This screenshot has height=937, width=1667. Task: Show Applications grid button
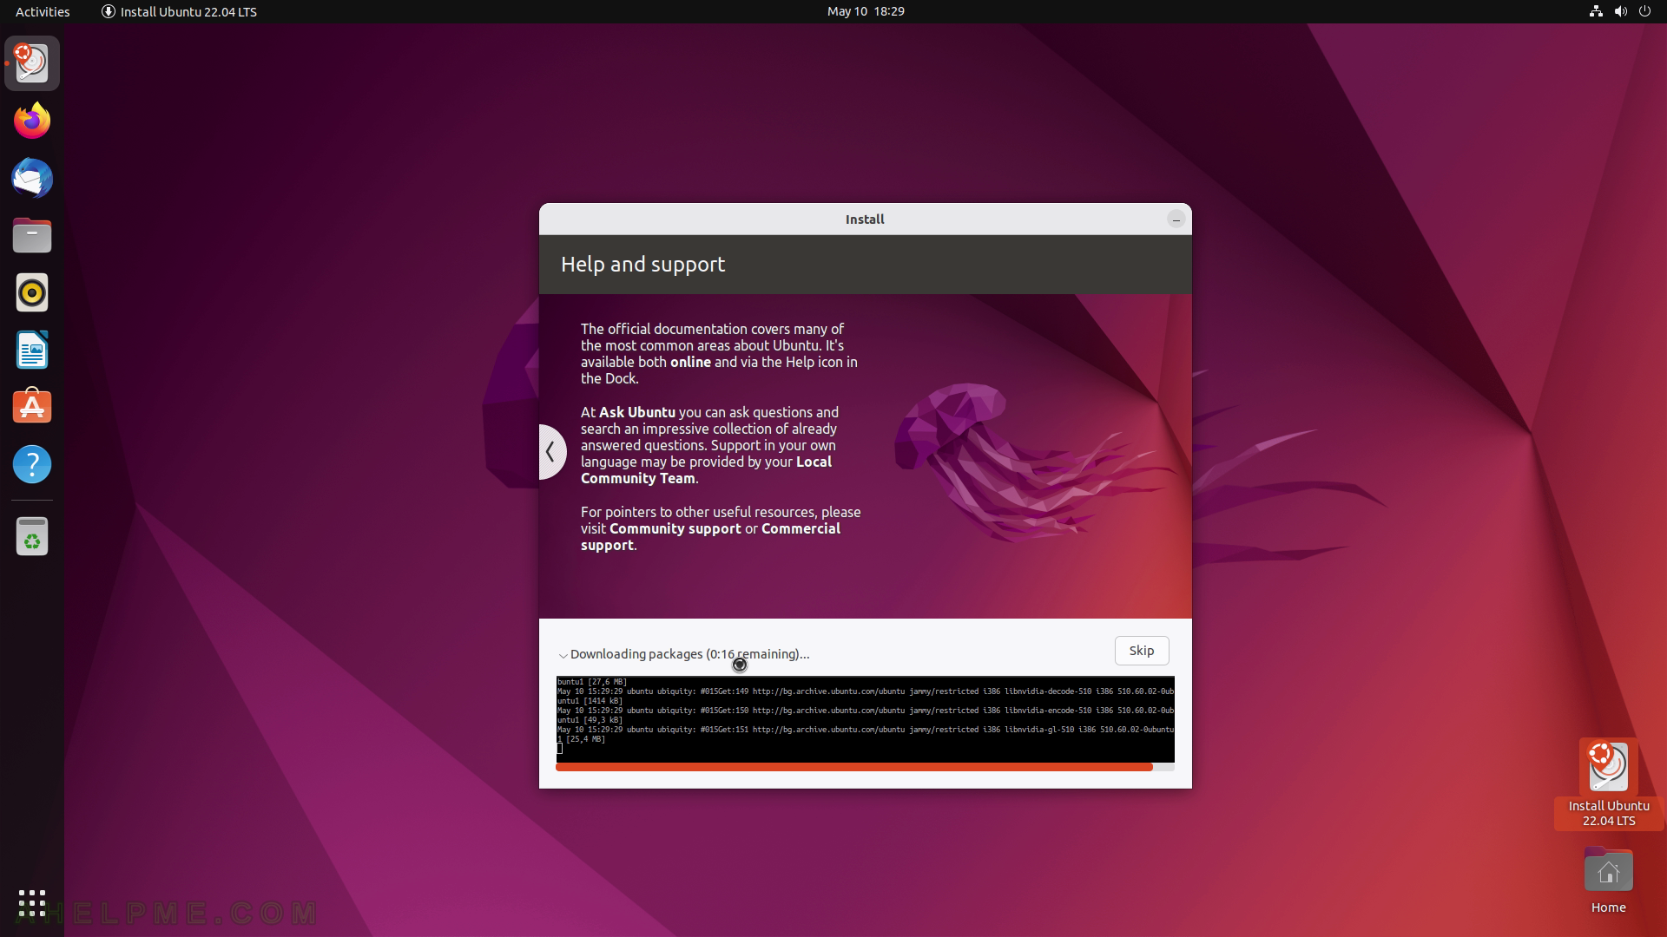(x=32, y=903)
